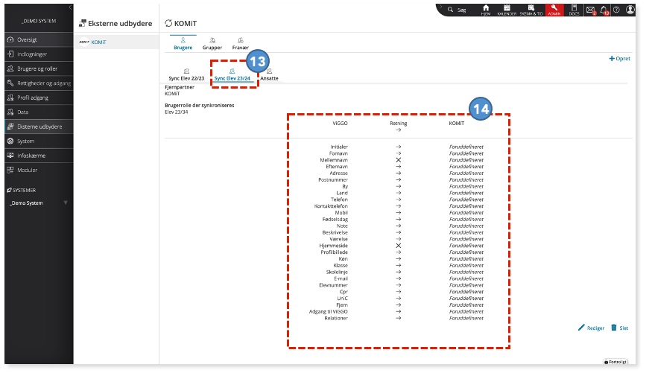Switch to the Fravær tab
This screenshot has width=649, height=376.
(241, 43)
